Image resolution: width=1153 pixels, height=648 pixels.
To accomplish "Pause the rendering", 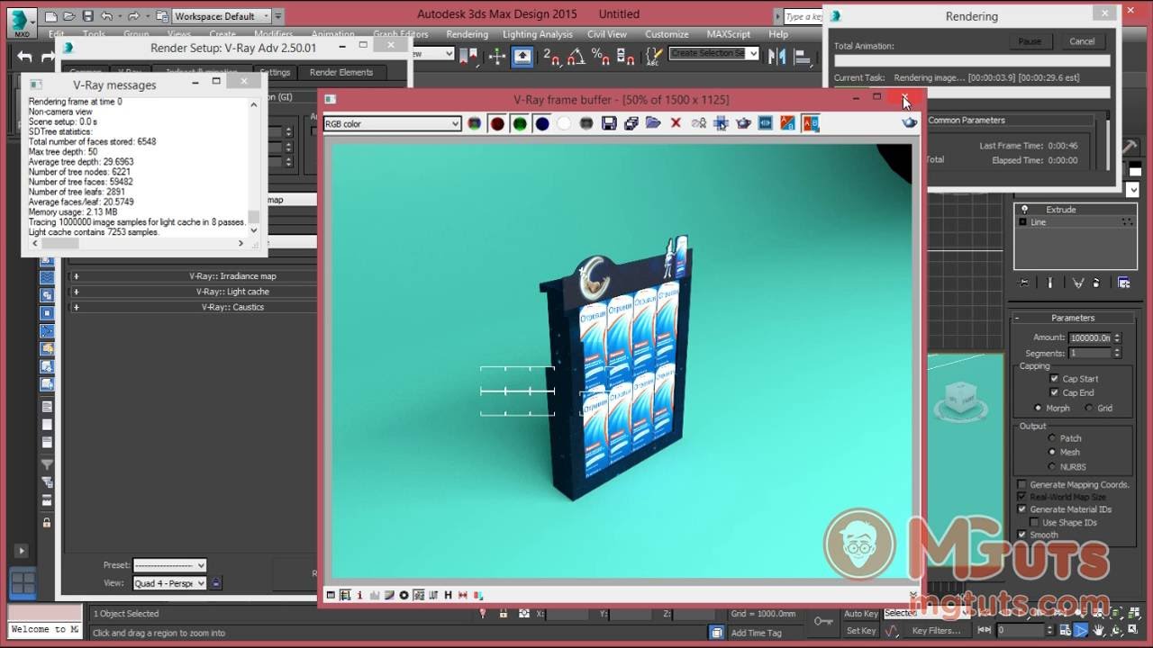I will (x=1030, y=41).
